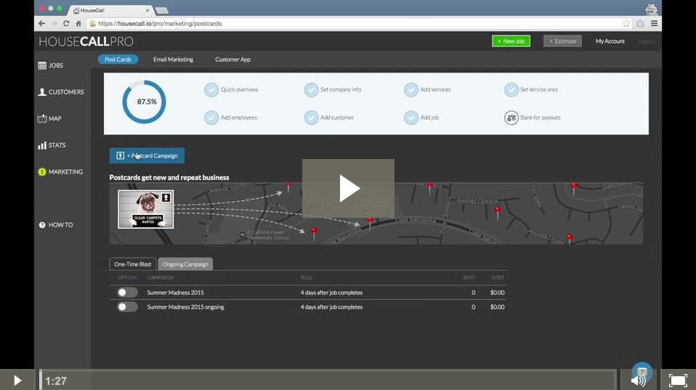Click the video progress bar
Image resolution: width=696 pixels, height=390 pixels.
click(328, 381)
